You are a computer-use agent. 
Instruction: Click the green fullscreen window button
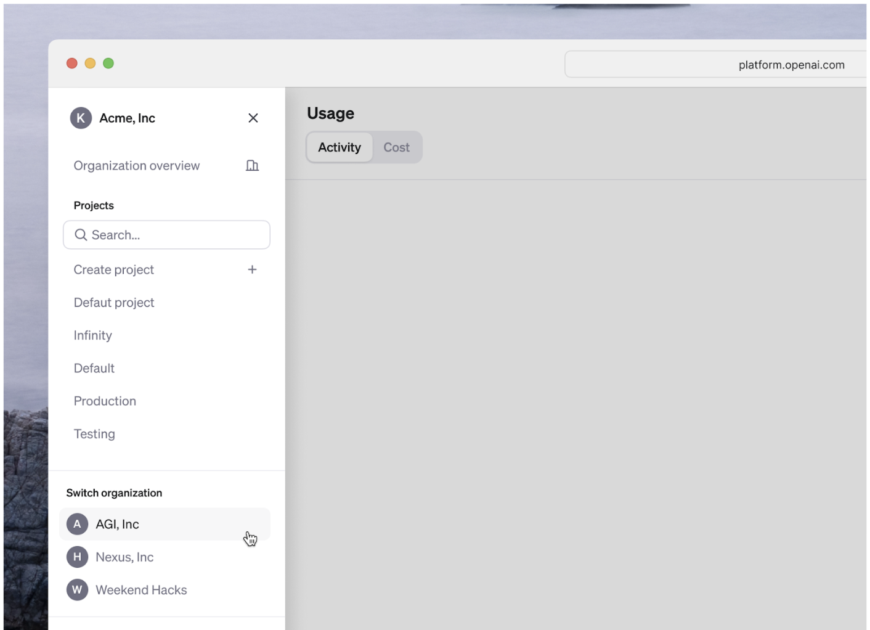pyautogui.click(x=108, y=63)
